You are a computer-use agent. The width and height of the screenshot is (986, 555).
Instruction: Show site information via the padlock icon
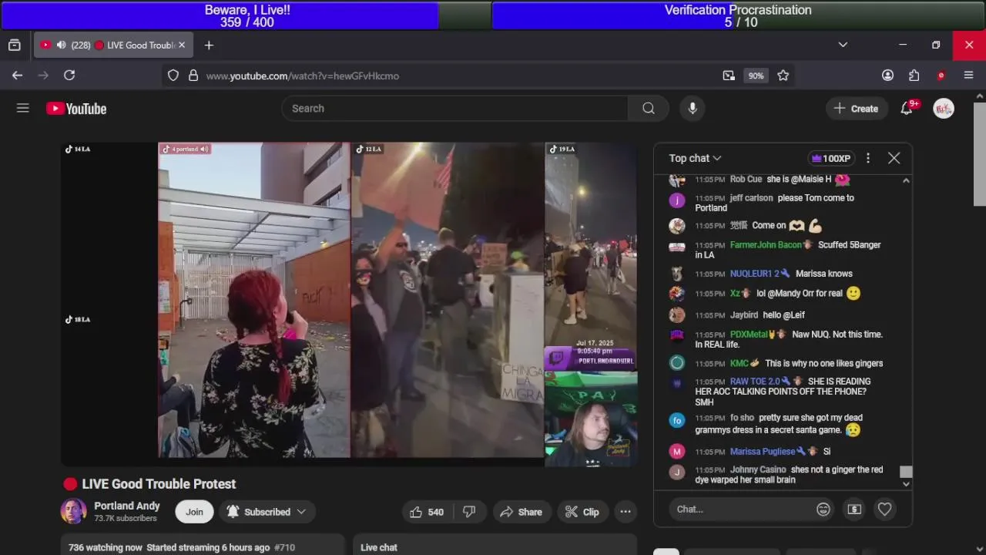193,76
